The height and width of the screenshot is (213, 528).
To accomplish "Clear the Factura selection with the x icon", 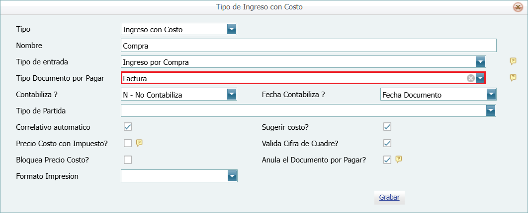I will tap(470, 78).
